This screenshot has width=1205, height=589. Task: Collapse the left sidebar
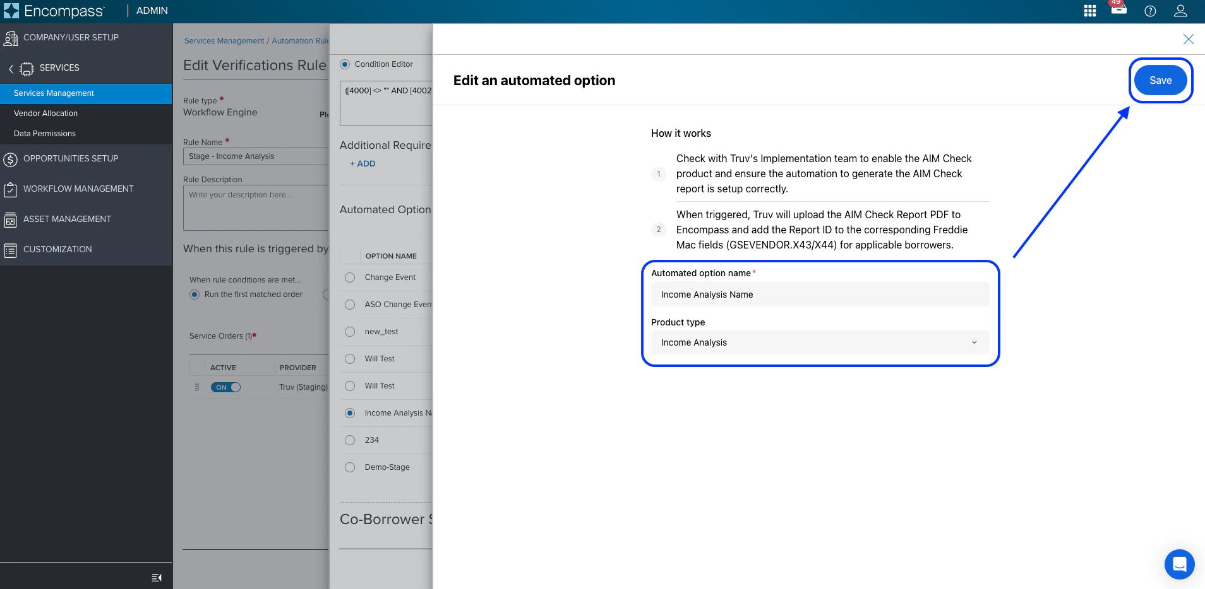[156, 576]
